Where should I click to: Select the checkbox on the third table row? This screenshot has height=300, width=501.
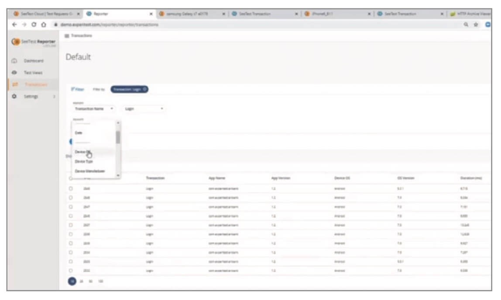[x=70, y=207]
